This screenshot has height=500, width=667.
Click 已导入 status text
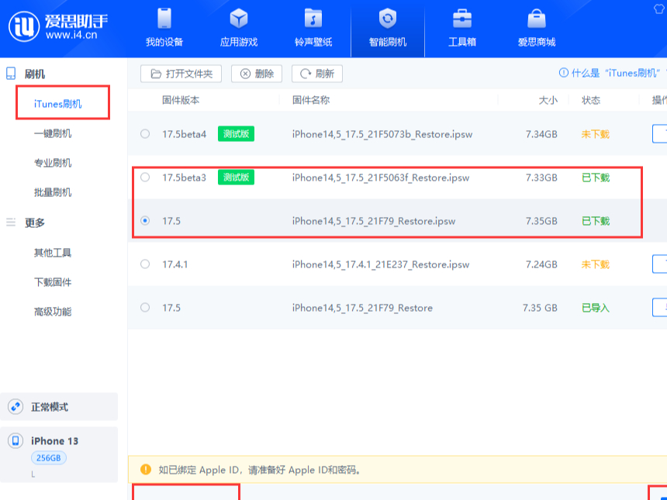596,308
